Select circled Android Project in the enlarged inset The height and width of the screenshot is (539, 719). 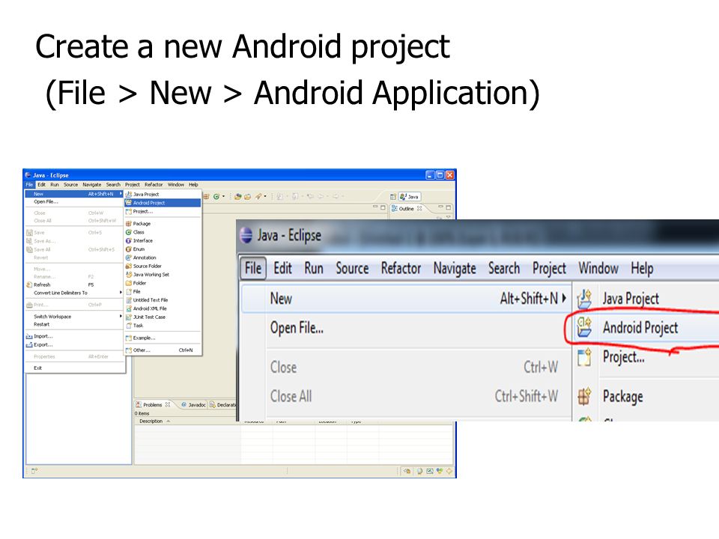(x=646, y=328)
